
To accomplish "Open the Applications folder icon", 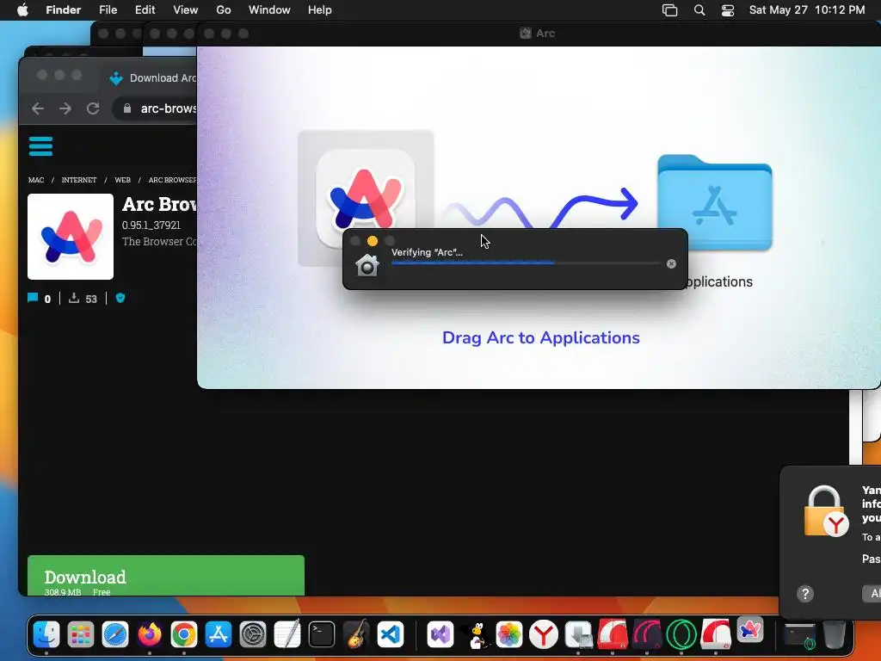I will (x=715, y=202).
